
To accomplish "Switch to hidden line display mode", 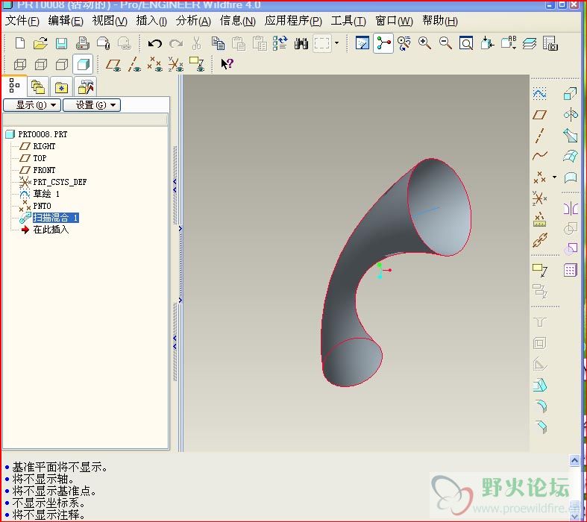I will tap(41, 64).
